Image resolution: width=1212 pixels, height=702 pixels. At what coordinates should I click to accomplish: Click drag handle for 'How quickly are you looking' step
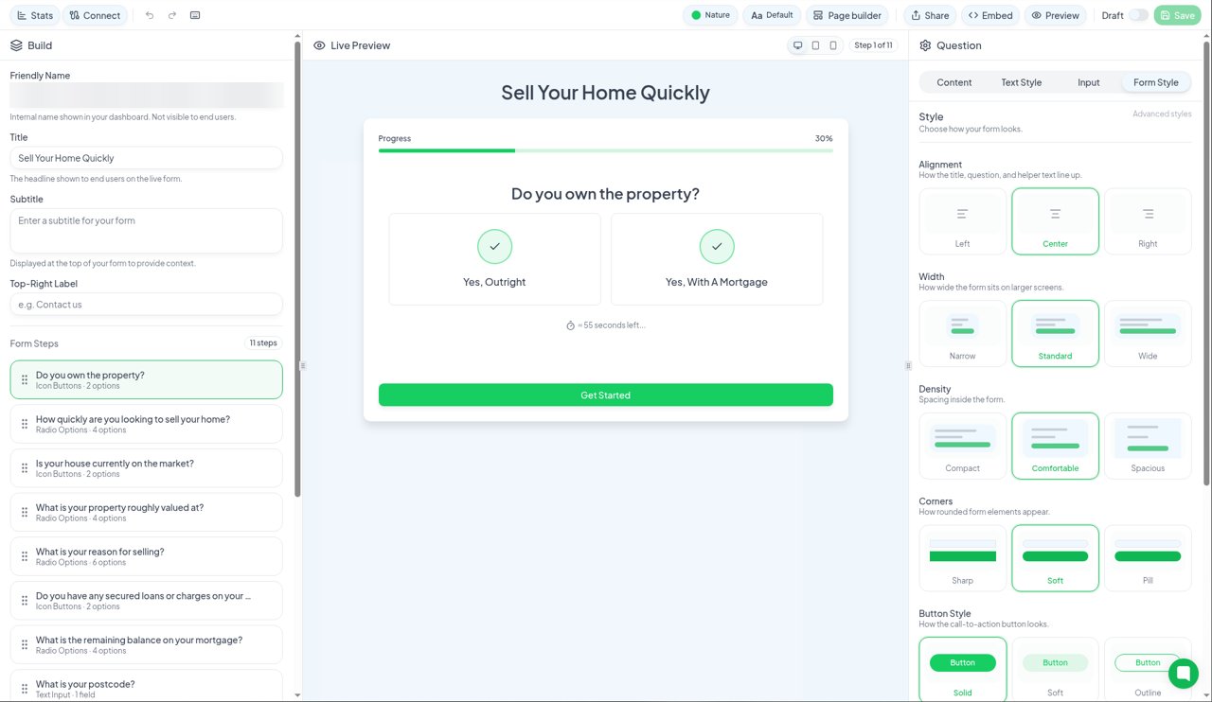click(25, 424)
